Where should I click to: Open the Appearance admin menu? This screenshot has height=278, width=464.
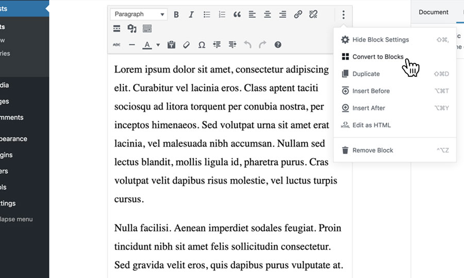(13, 139)
